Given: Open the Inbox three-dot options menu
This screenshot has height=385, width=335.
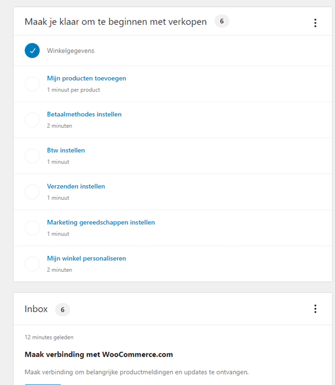Looking at the screenshot, I should click(315, 309).
